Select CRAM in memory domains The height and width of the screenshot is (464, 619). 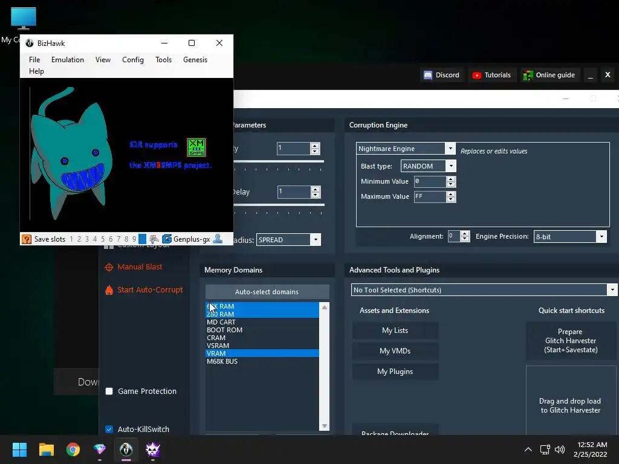(x=262, y=338)
